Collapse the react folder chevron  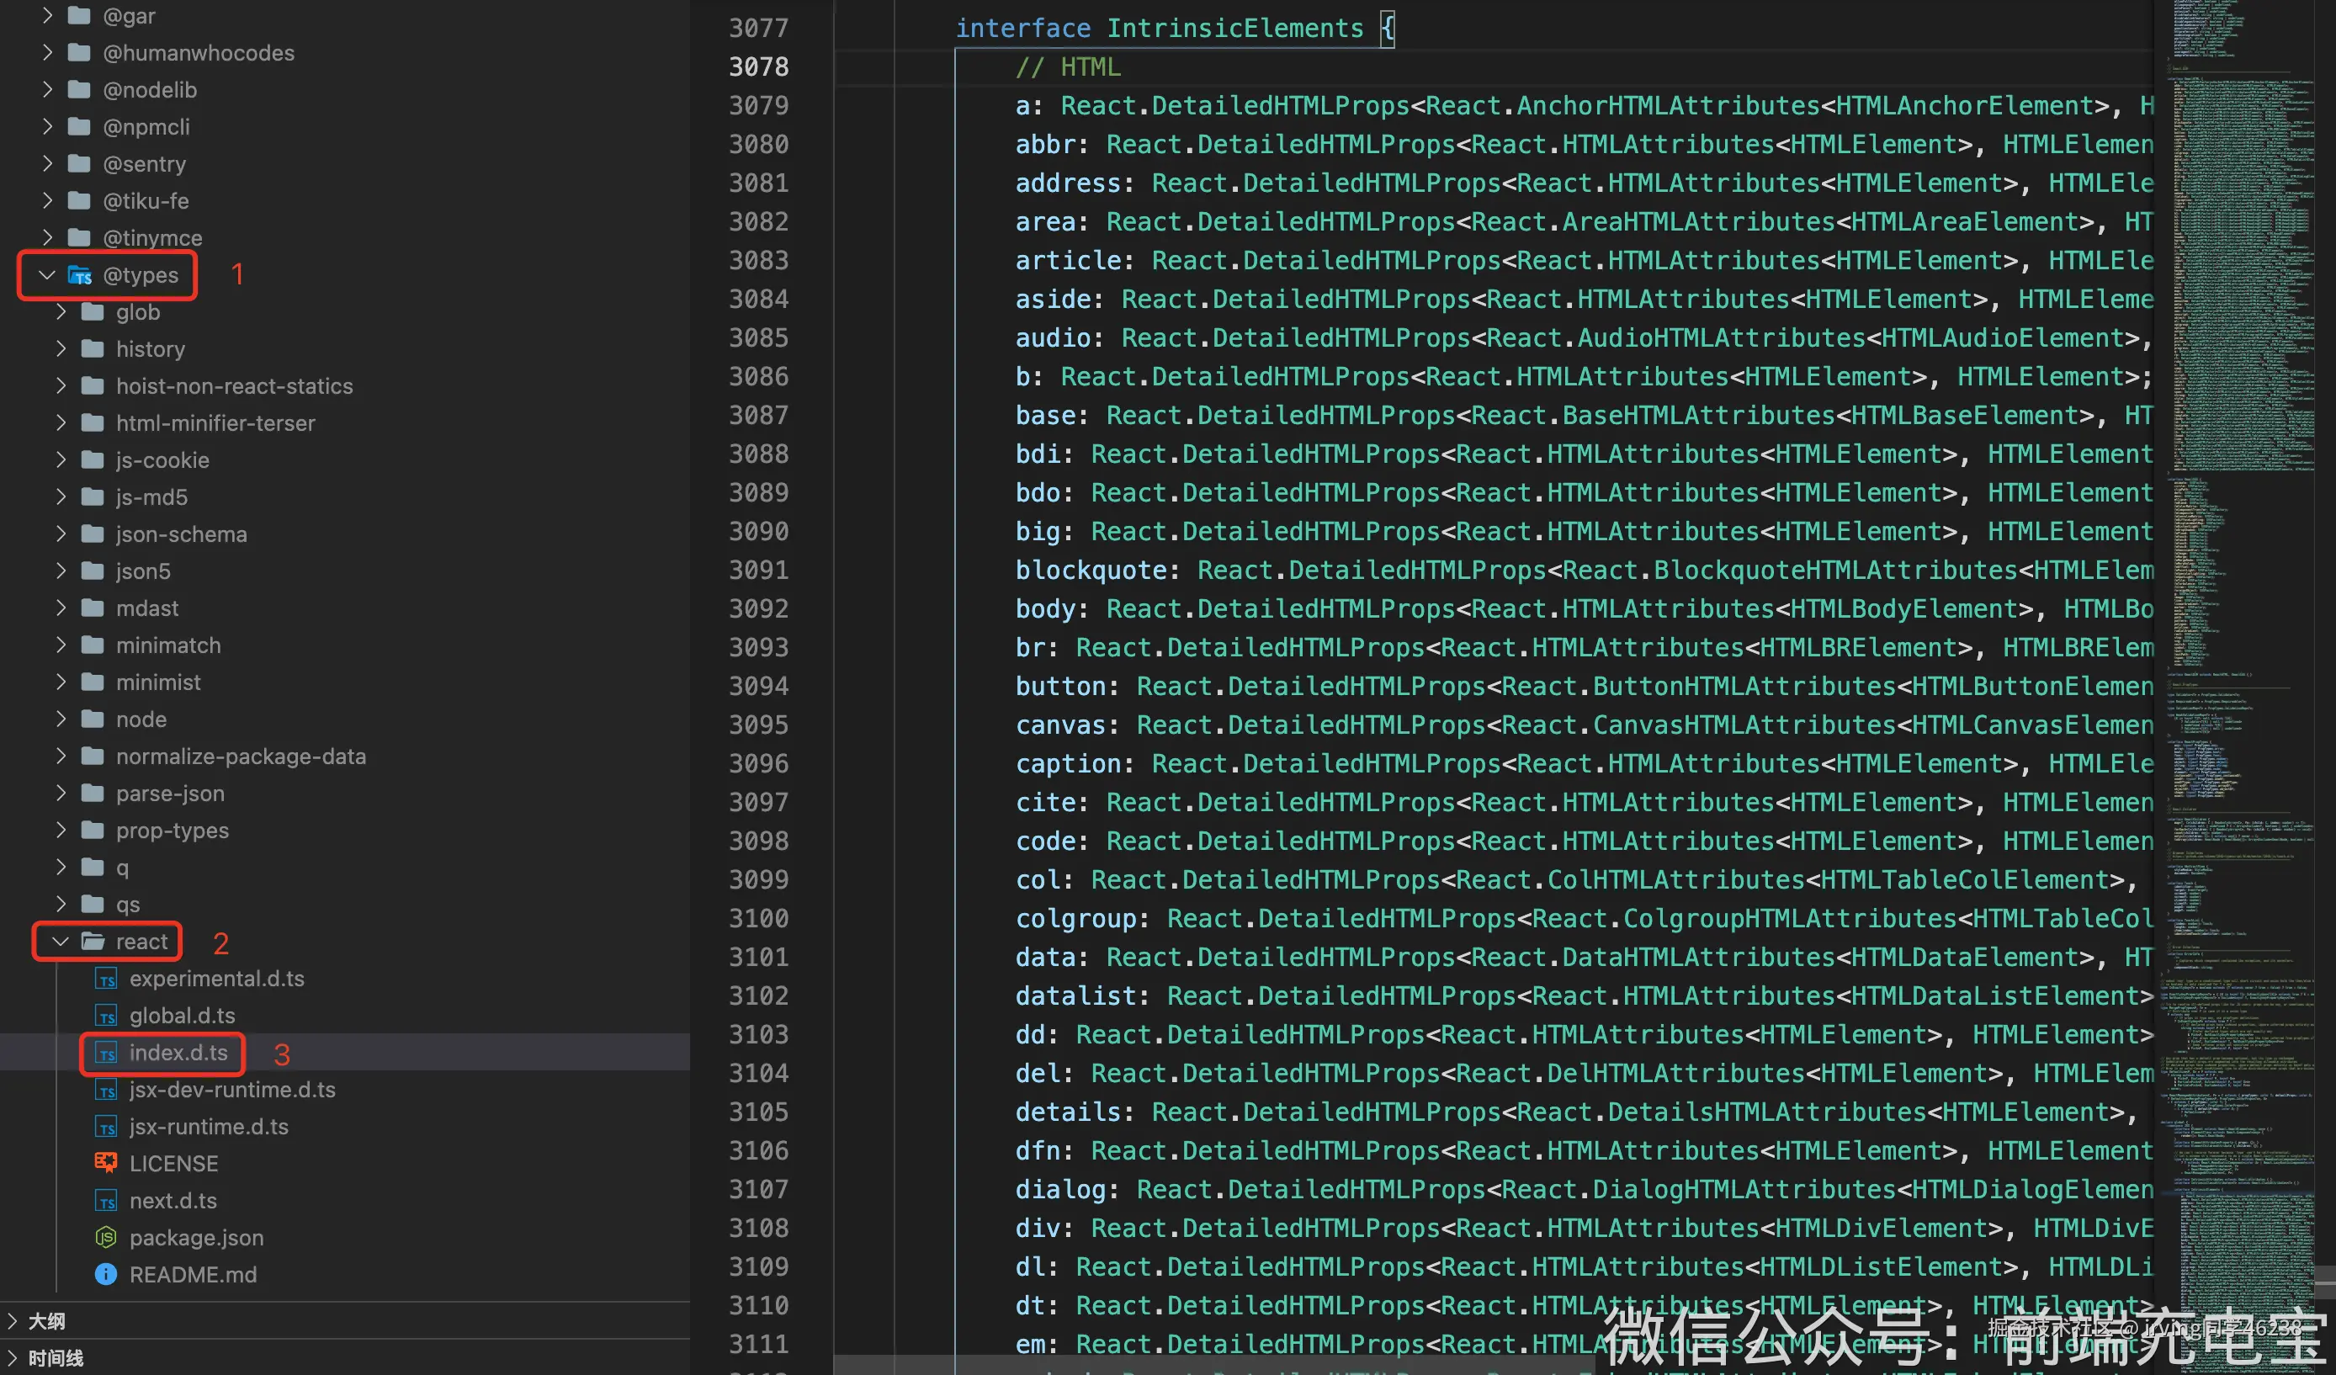pyautogui.click(x=61, y=942)
